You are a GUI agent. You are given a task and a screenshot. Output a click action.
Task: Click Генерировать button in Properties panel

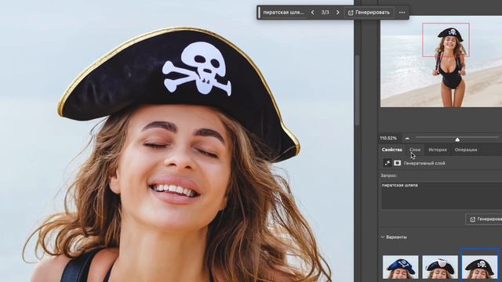[484, 219]
